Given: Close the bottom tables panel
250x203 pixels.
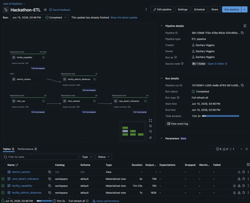Looking at the screenshot, I should [x=247, y=149].
